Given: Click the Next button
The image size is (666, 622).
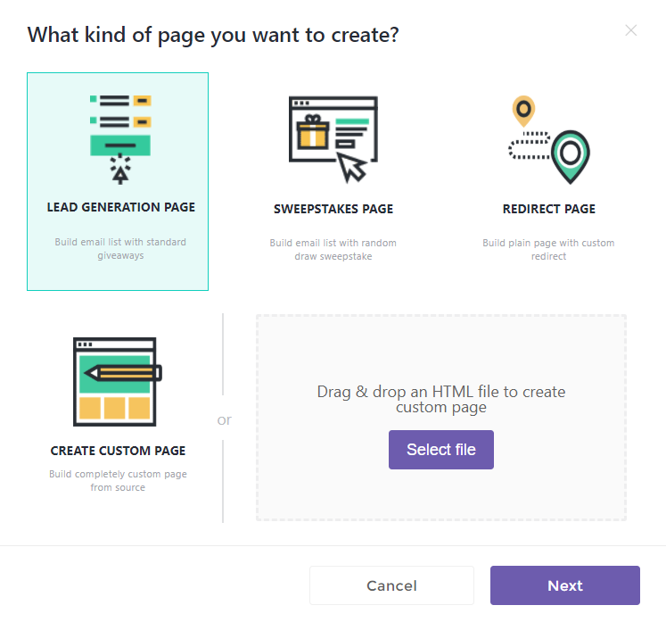Looking at the screenshot, I should point(565,585).
